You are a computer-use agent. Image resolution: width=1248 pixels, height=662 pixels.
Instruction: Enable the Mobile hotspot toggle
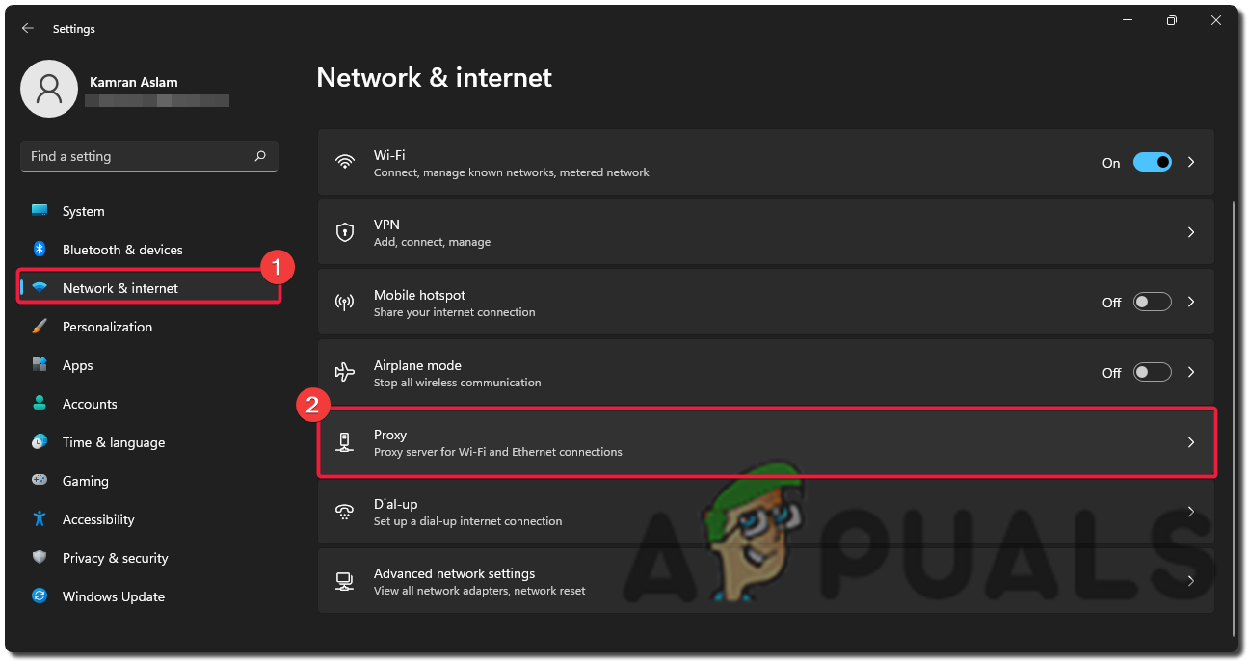[x=1152, y=303]
